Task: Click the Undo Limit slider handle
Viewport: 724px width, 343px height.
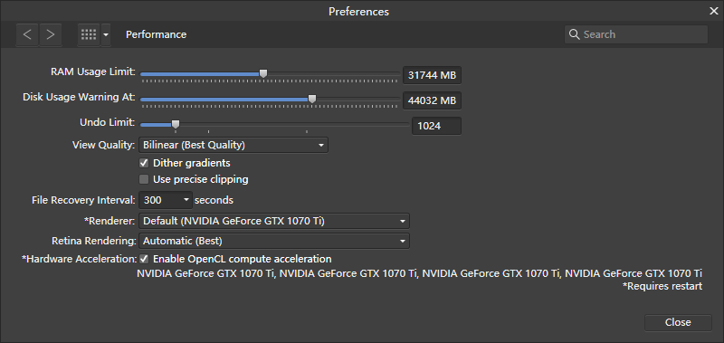Action: [x=176, y=124]
